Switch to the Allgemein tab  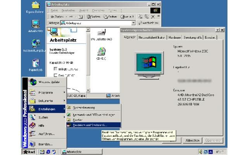point(130,37)
